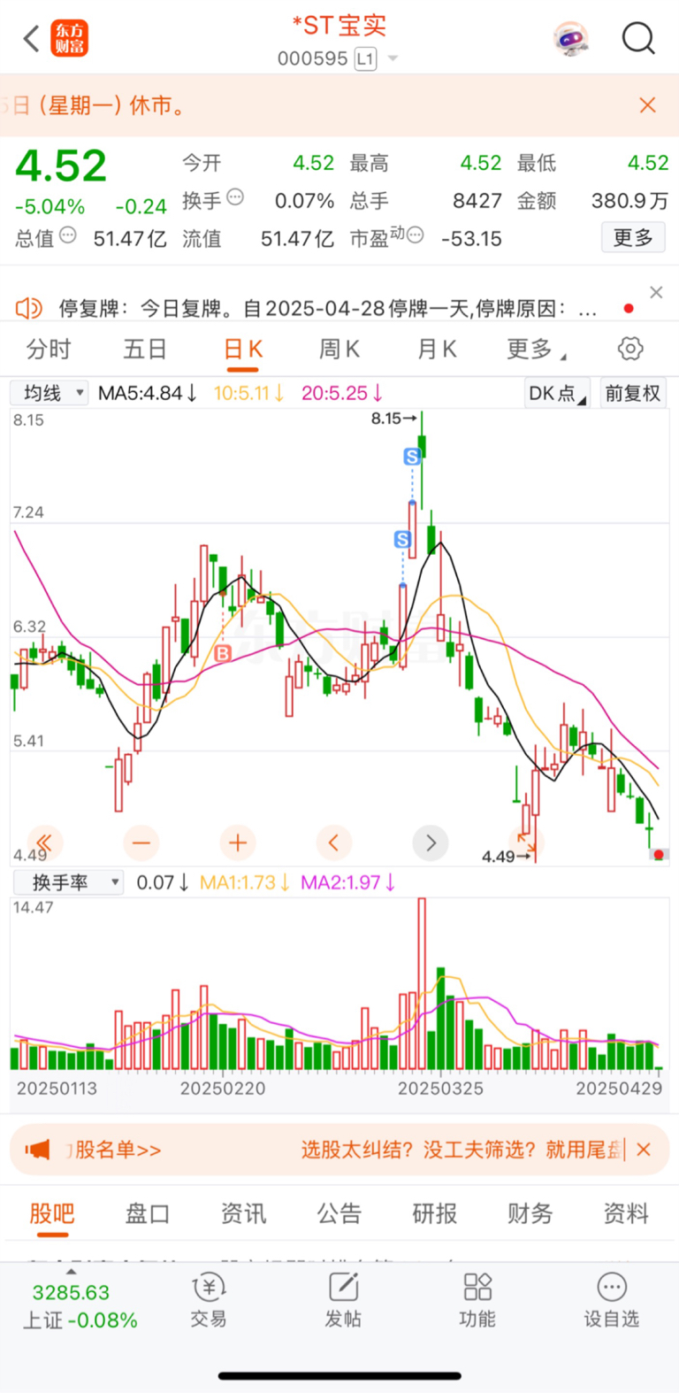Tap the red dot latest candle marker
This screenshot has height=1393, width=679.
(x=659, y=855)
